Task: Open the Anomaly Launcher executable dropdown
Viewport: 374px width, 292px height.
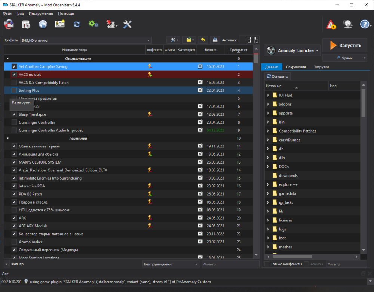Action: point(292,50)
